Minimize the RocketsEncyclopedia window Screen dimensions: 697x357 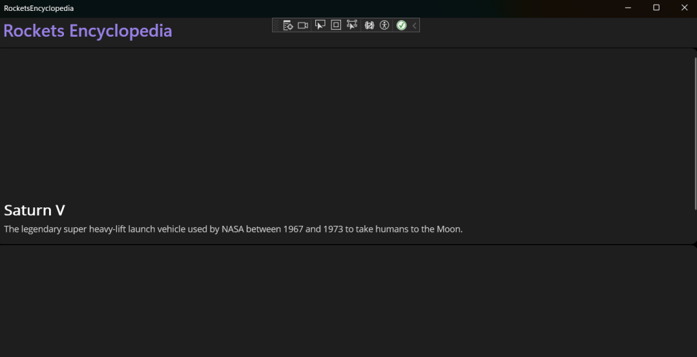tap(628, 8)
